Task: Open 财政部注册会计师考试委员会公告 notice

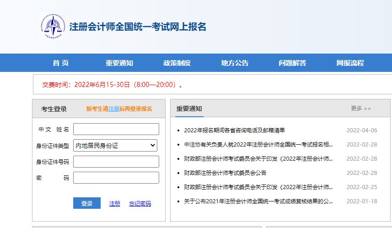Action: coord(225,173)
